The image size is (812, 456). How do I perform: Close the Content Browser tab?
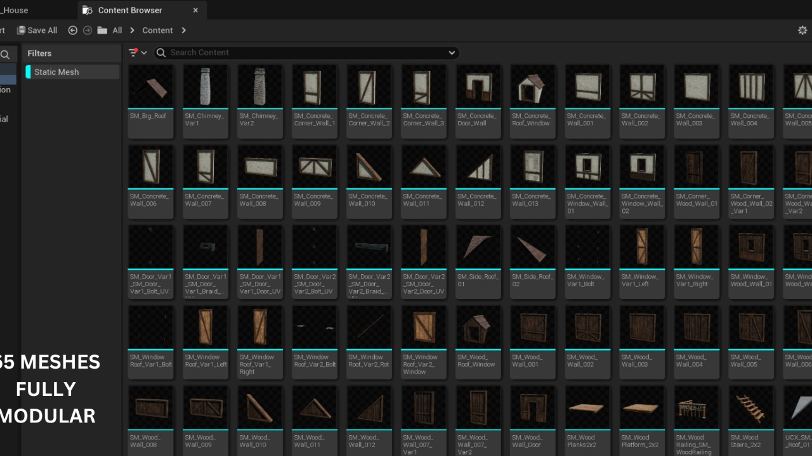[195, 10]
